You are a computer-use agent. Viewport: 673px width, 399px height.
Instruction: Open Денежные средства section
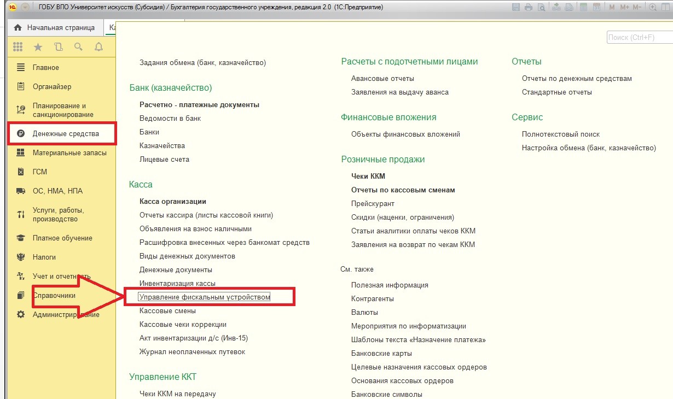click(x=61, y=133)
